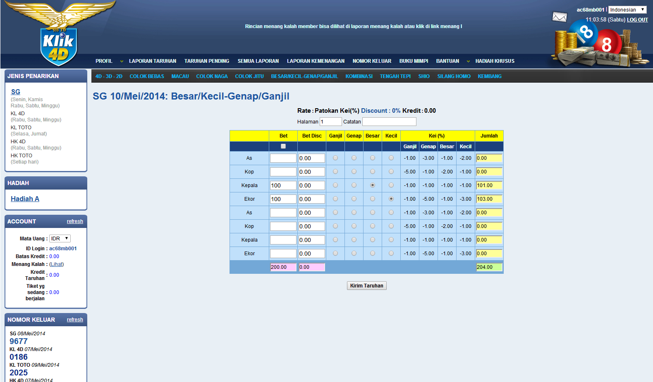Click the envelope message icon
This screenshot has width=653, height=382.
pyautogui.click(x=560, y=17)
